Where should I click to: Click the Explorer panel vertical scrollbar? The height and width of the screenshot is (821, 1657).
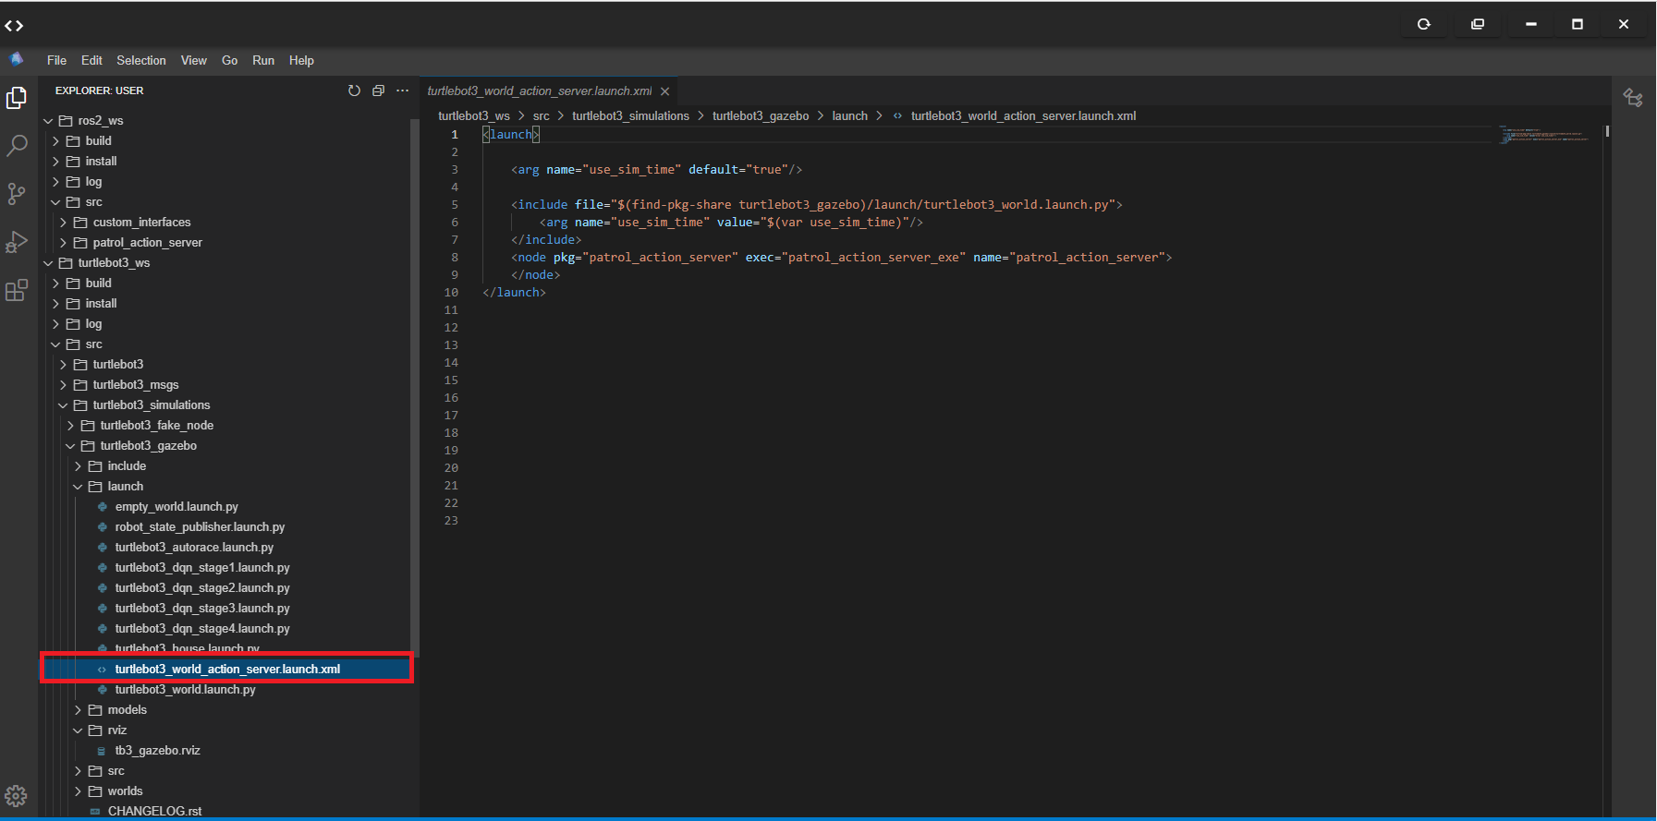coord(415,388)
